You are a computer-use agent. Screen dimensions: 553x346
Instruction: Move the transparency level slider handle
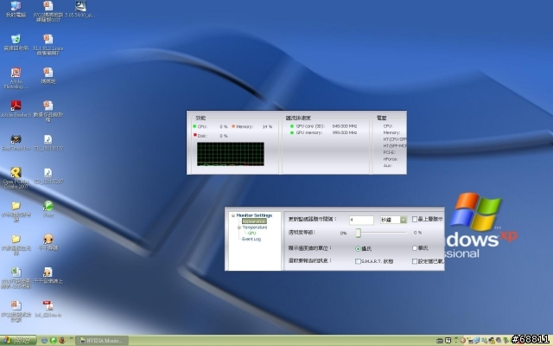[359, 233]
